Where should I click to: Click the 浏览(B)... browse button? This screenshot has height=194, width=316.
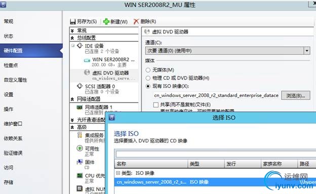click(296, 95)
